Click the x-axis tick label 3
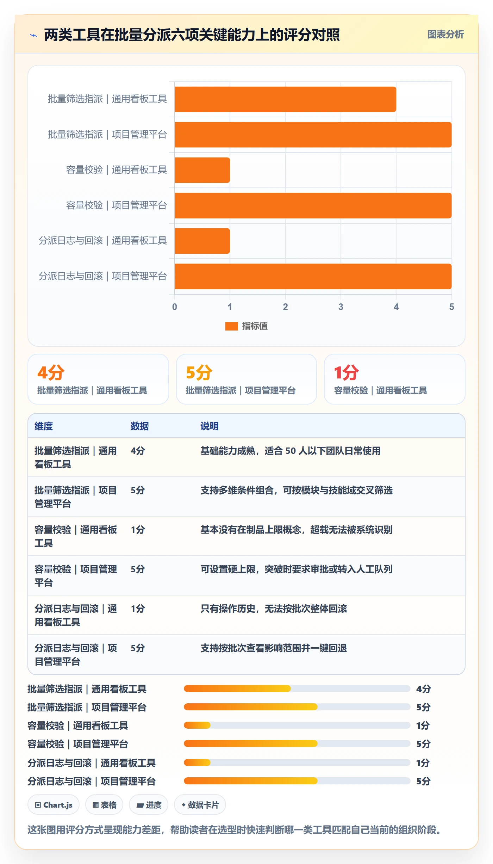Viewport: 493px width, 864px height. [x=341, y=307]
